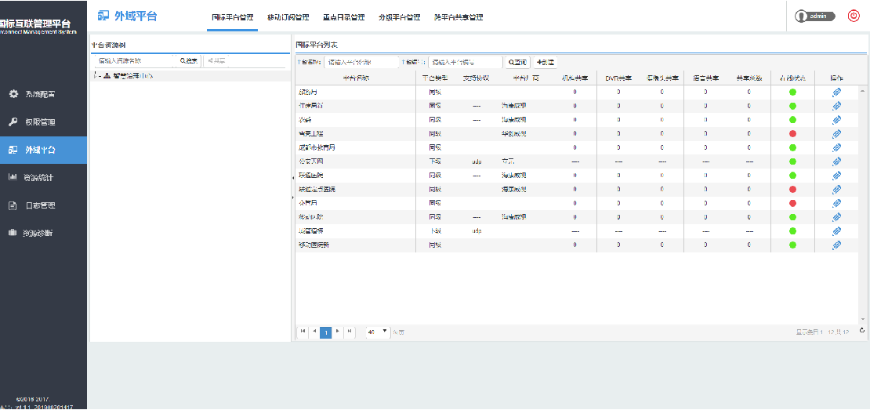The width and height of the screenshot is (870, 410).
Task: Go to next page using pagination arrow
Action: coord(338,332)
